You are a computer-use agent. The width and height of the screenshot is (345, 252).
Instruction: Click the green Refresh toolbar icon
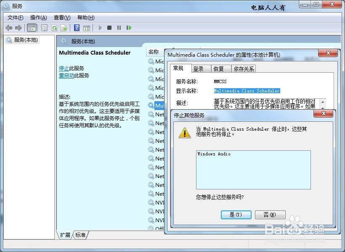(54, 28)
